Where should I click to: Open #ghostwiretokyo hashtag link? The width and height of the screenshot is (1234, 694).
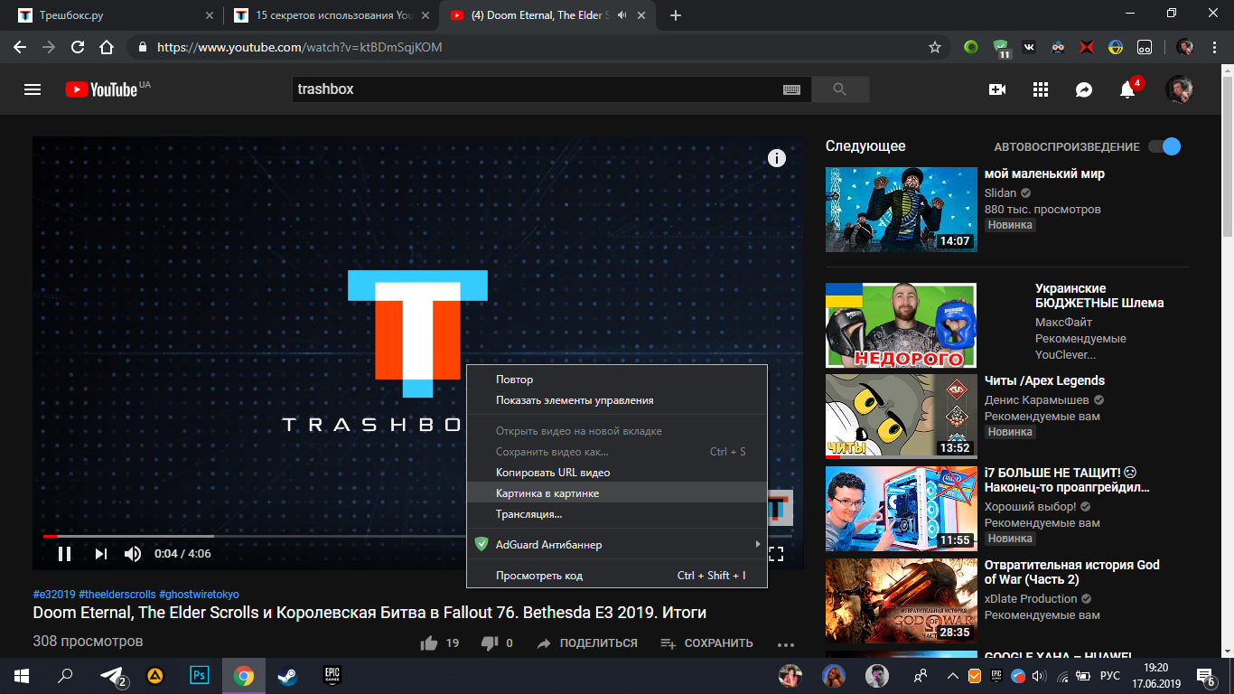point(199,595)
